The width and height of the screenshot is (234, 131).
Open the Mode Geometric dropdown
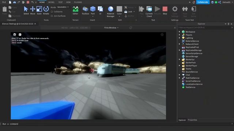click(63, 7)
